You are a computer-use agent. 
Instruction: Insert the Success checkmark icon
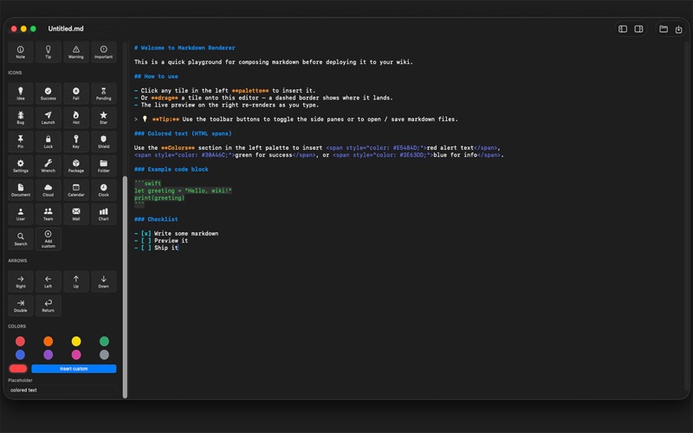click(49, 94)
